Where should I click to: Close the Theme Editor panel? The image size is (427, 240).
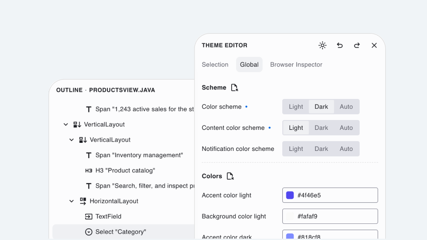coord(374,45)
